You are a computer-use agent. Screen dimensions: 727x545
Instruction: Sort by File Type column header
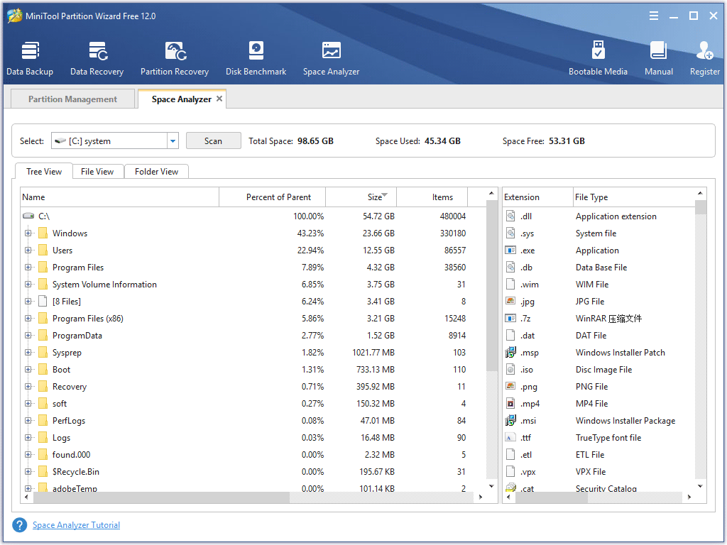634,197
